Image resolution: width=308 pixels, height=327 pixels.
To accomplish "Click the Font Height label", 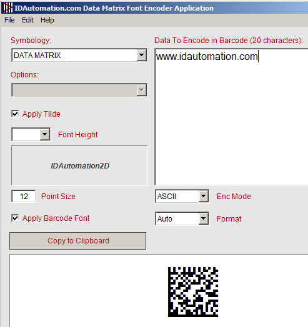I will tap(77, 135).
